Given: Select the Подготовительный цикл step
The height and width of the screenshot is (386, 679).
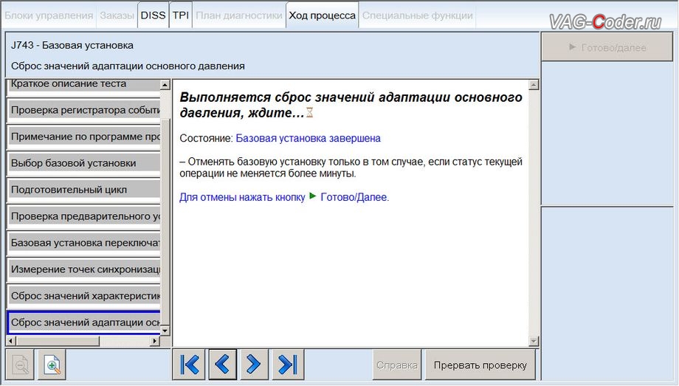Looking at the screenshot, I should (x=84, y=190).
